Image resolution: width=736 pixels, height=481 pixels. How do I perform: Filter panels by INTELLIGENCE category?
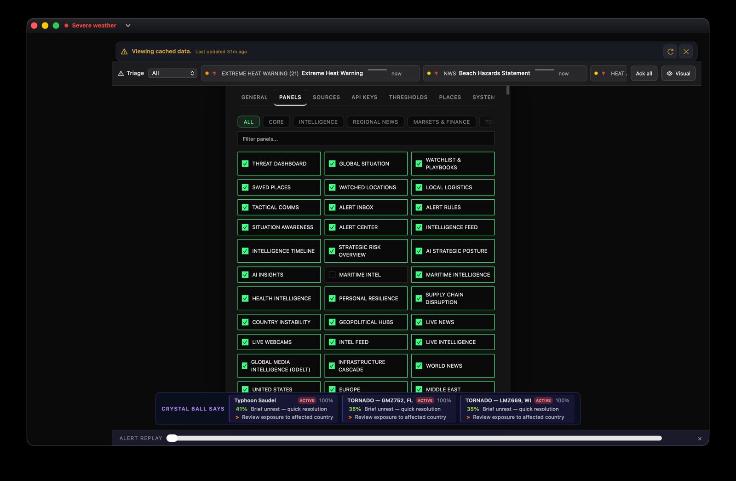318,122
